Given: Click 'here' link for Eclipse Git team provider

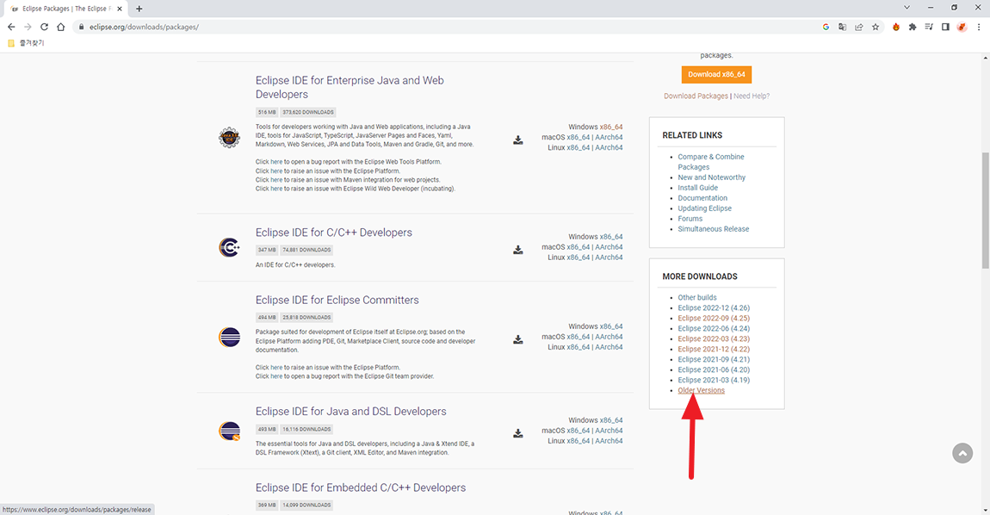Looking at the screenshot, I should pos(276,376).
